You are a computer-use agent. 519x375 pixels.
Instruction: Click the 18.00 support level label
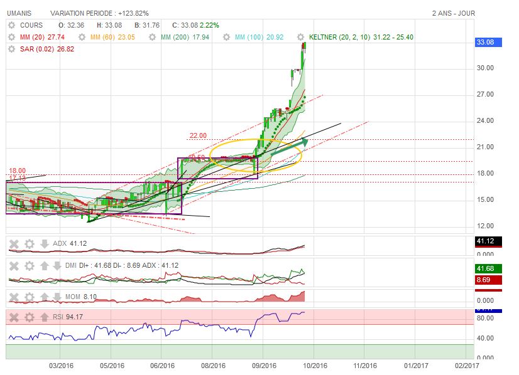[x=17, y=171]
